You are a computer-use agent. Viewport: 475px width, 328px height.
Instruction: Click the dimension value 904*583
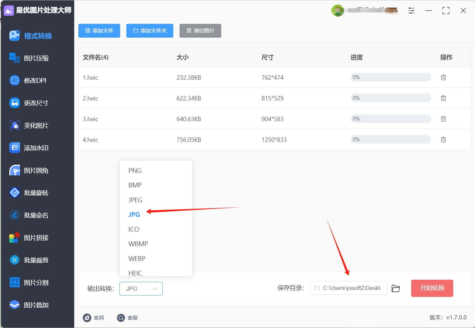click(272, 119)
